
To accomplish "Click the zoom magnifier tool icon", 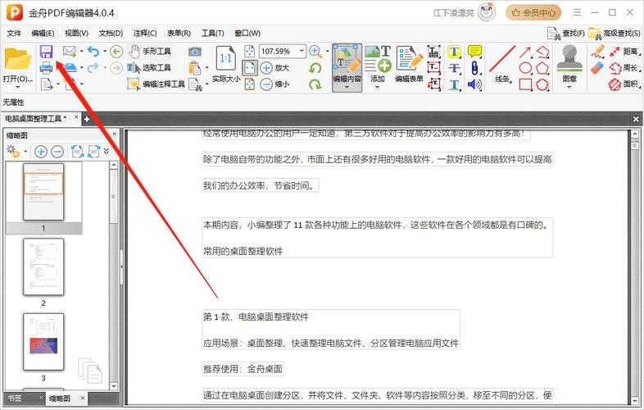I will pyautogui.click(x=315, y=51).
